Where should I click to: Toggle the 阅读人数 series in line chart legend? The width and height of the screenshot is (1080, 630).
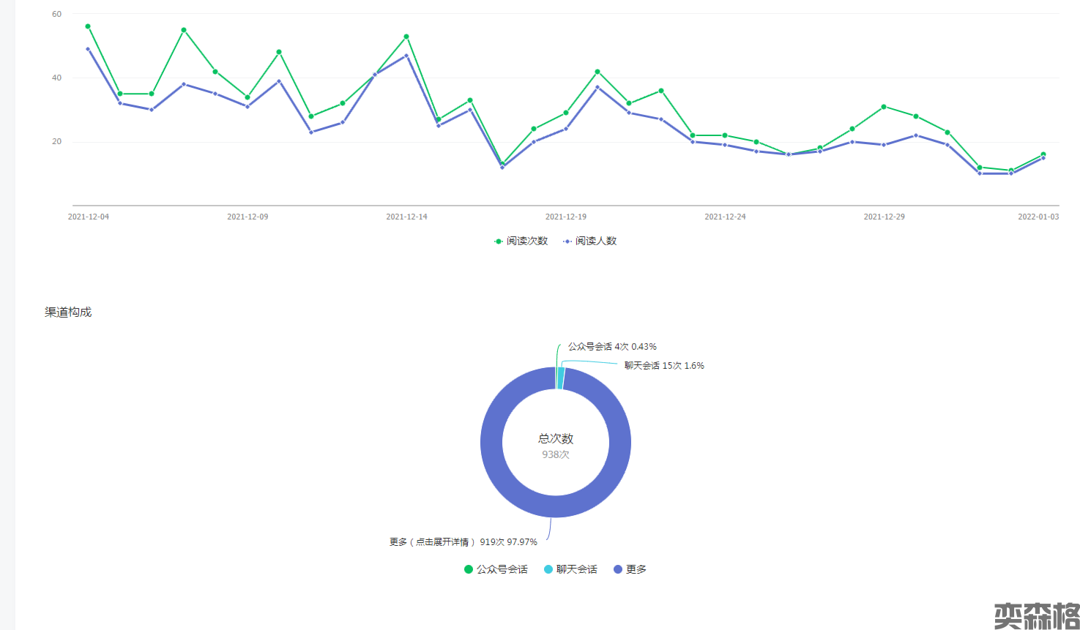[x=589, y=241]
